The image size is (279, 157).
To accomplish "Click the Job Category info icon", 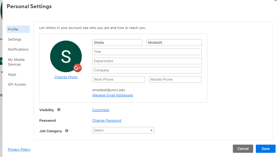I will [x=67, y=131].
